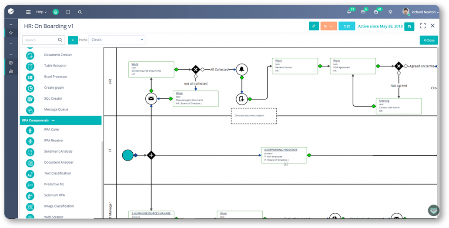Click the pencil edit process button

pos(314,26)
